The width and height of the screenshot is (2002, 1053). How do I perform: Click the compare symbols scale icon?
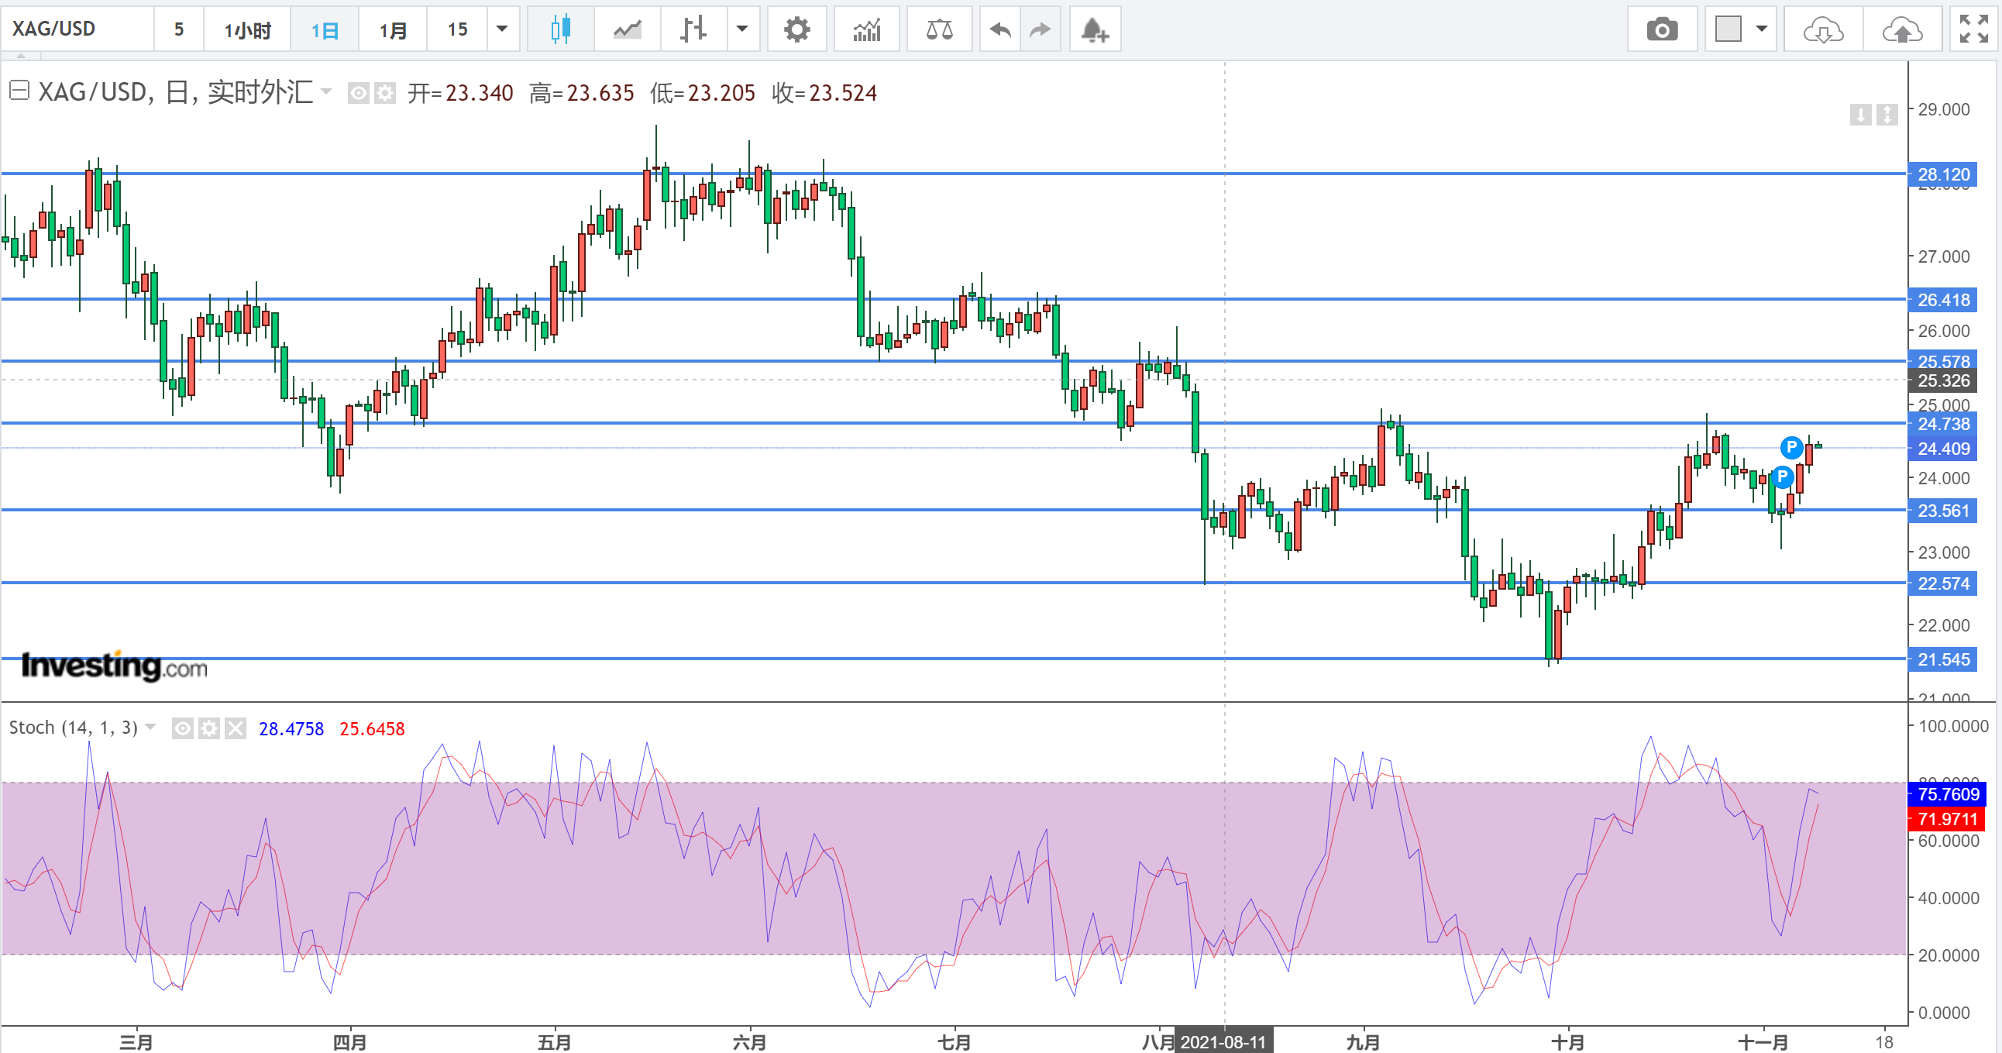[940, 29]
